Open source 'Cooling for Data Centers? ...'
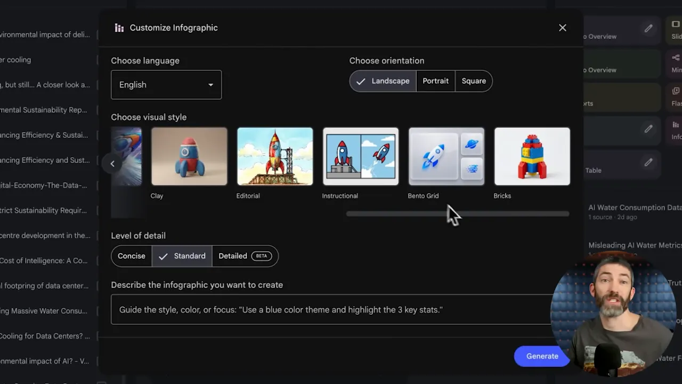The width and height of the screenshot is (682, 384). [x=45, y=336]
